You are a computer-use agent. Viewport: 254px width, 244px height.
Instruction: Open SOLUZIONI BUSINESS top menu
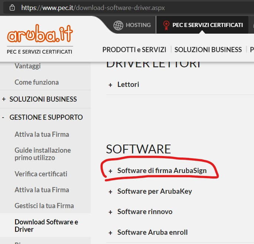[x=208, y=50]
